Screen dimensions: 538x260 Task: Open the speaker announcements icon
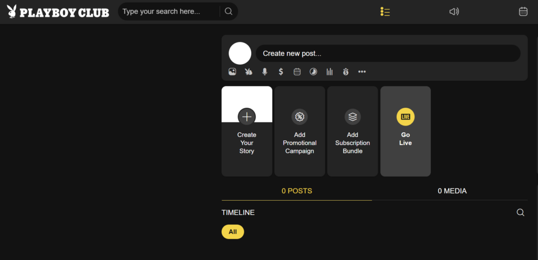tap(454, 12)
